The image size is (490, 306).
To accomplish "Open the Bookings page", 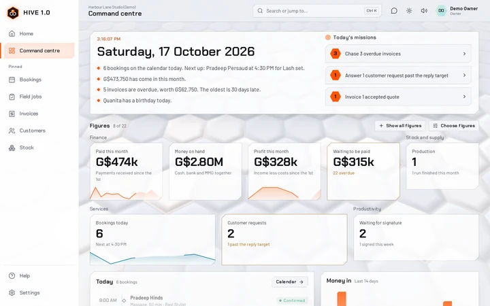I will tap(39, 80).
